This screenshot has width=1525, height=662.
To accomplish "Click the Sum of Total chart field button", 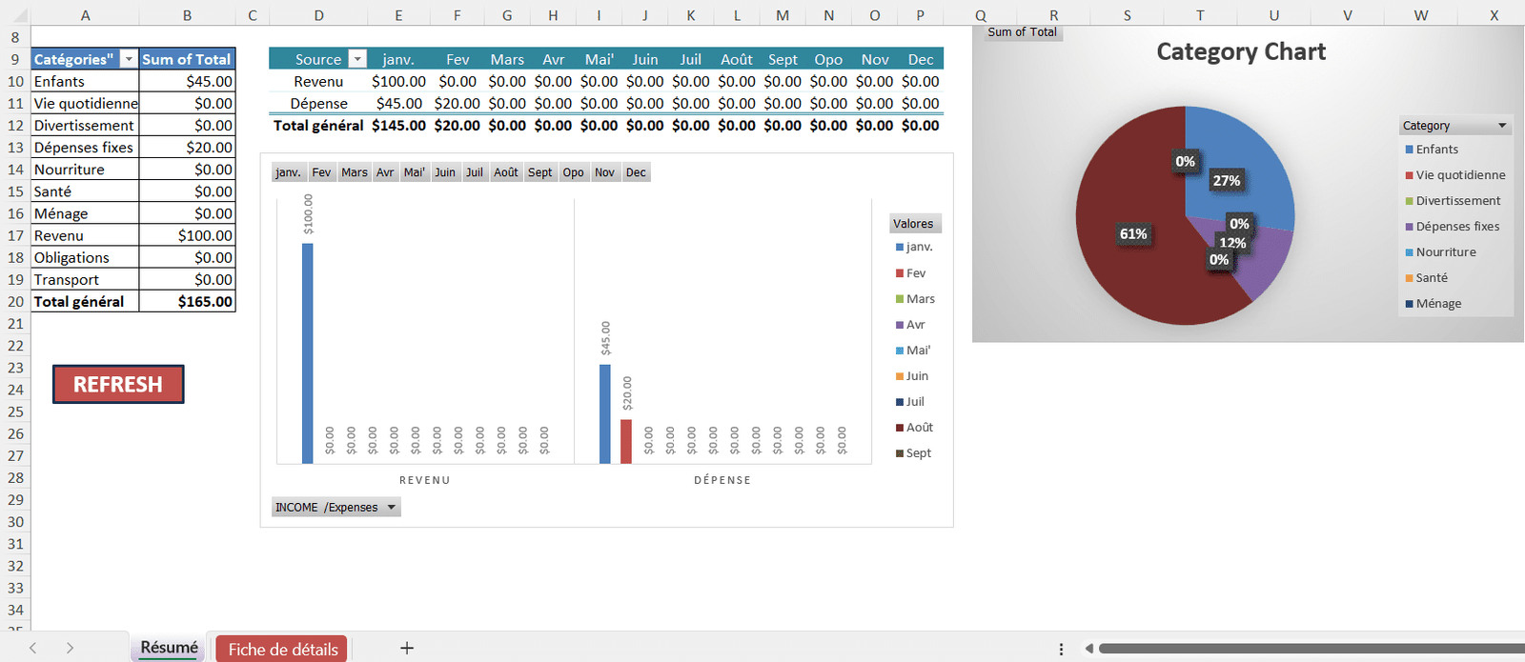I will [x=1022, y=32].
